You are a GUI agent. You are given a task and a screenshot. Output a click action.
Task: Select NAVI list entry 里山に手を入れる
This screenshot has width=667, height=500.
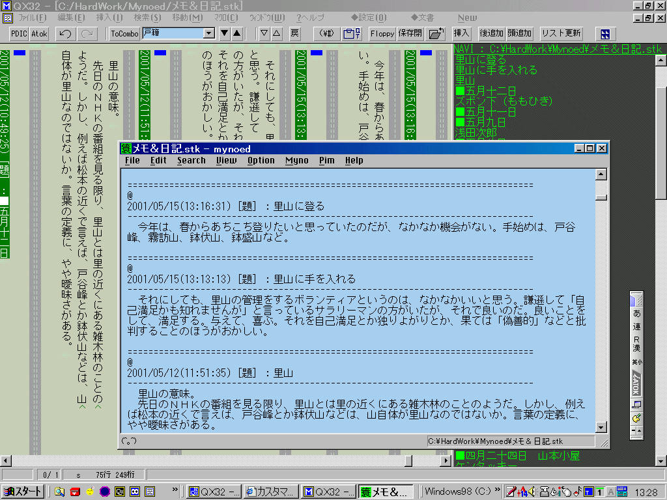point(496,70)
